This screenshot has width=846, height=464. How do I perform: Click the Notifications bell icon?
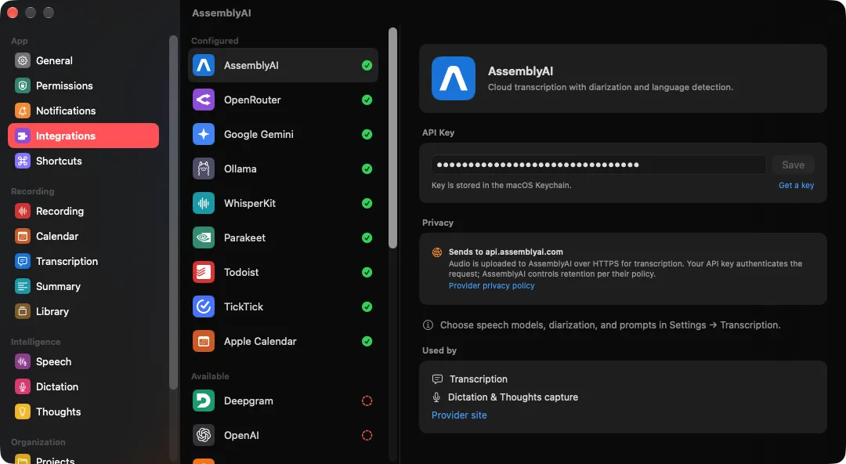pyautogui.click(x=23, y=111)
